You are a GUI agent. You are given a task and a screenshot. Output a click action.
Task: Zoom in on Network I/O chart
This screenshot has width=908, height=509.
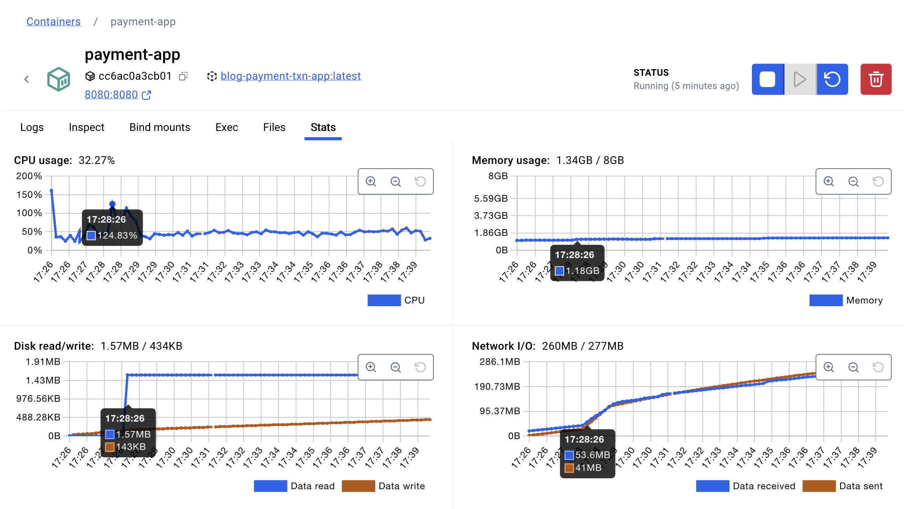(829, 367)
